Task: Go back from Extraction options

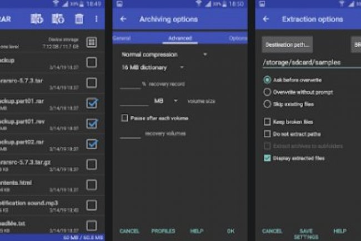Action: pyautogui.click(x=266, y=19)
